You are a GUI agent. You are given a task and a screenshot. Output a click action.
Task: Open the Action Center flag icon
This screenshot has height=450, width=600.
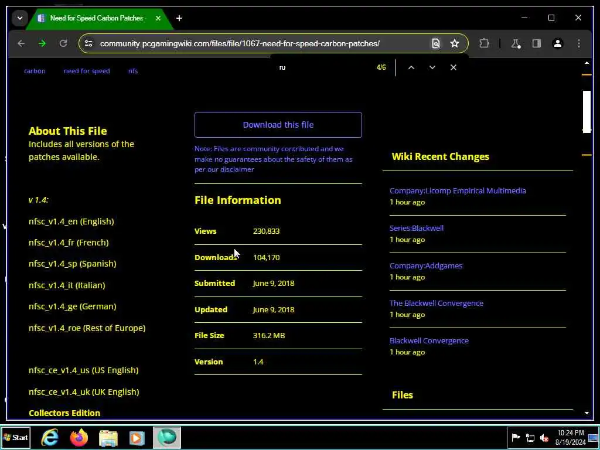[x=516, y=438]
